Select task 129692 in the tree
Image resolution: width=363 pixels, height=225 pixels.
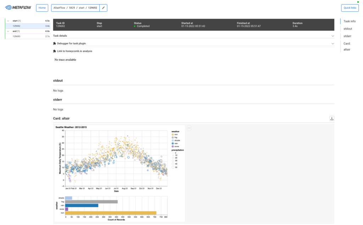point(28,26)
